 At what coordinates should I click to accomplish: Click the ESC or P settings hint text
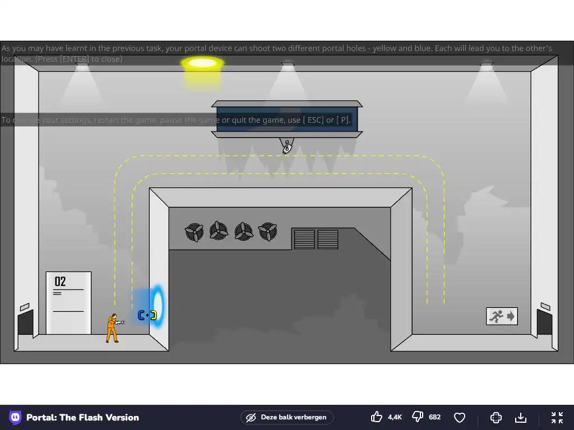coord(176,120)
